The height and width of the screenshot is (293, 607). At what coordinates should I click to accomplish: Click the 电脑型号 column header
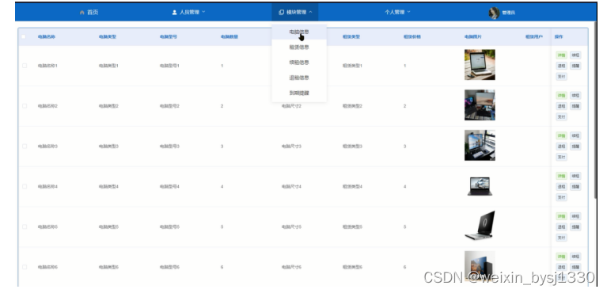tap(169, 36)
